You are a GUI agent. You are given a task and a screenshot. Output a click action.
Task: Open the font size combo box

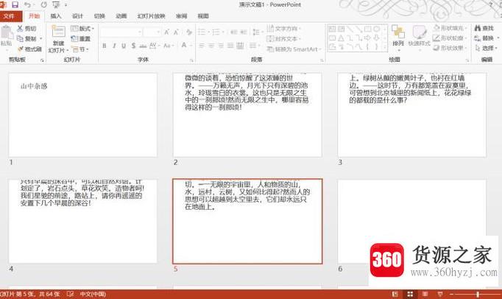click(x=152, y=32)
